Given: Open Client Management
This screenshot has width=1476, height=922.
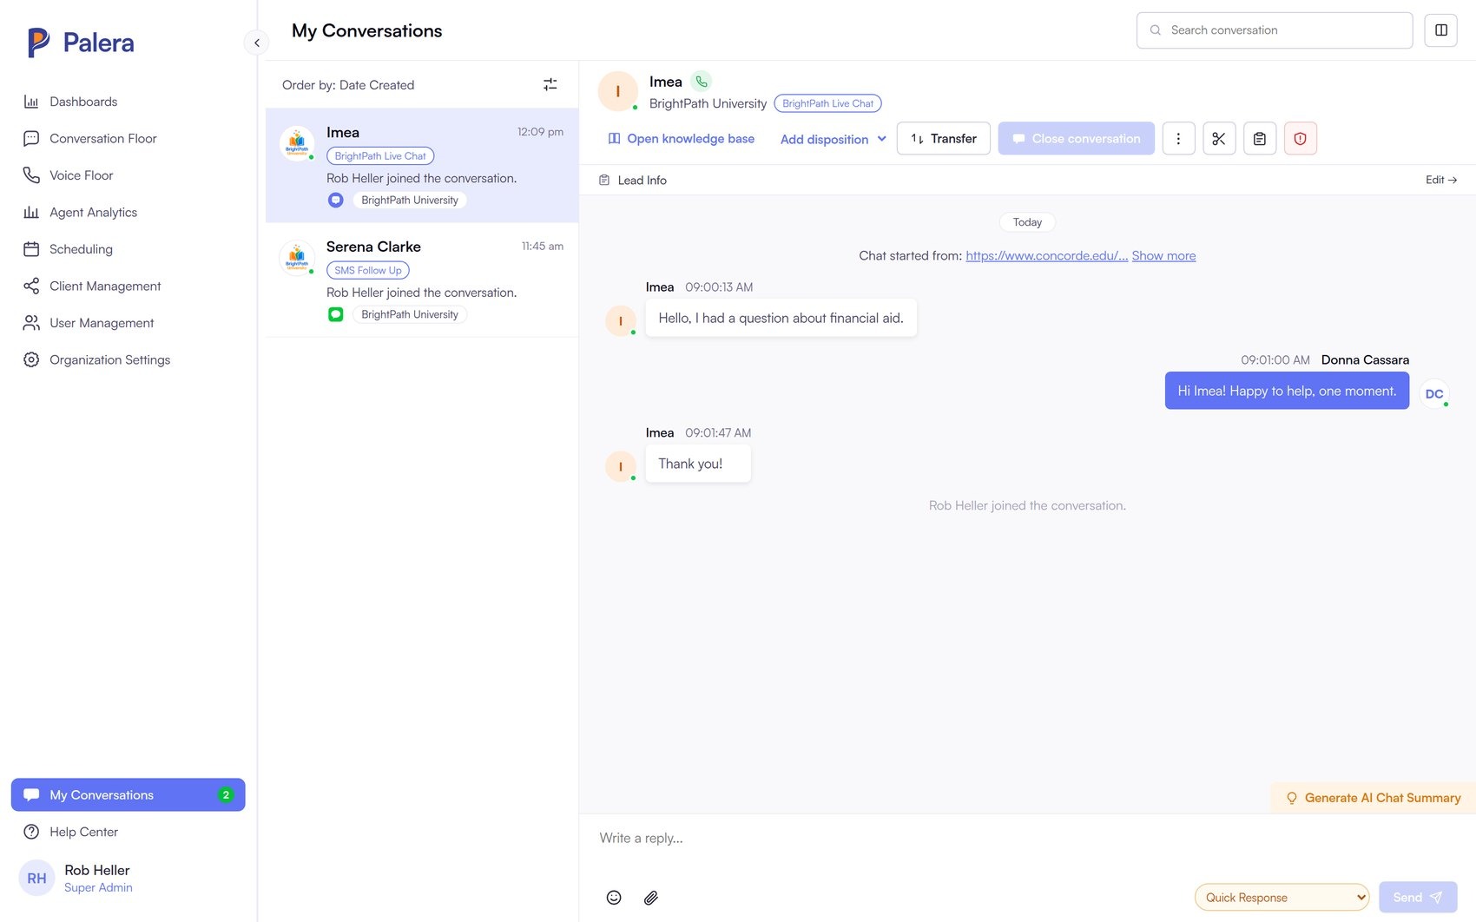Looking at the screenshot, I should [x=105, y=286].
